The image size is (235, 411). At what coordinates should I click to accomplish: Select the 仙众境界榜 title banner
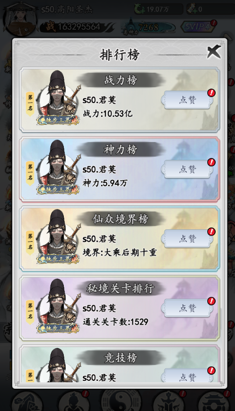[121, 219]
